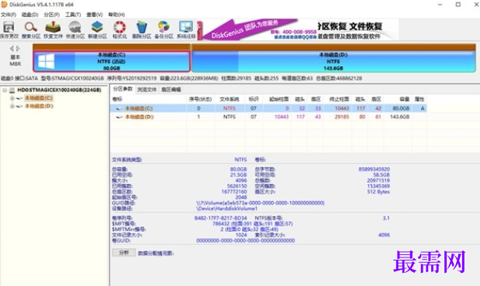Click volume serial number B482-17F7-8217-BD34
Viewport: 480px width, 286px height.
(x=220, y=218)
